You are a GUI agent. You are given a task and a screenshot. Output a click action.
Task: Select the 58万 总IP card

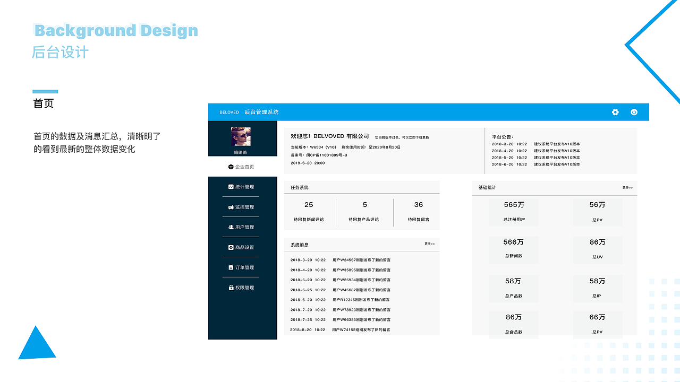pyautogui.click(x=598, y=289)
